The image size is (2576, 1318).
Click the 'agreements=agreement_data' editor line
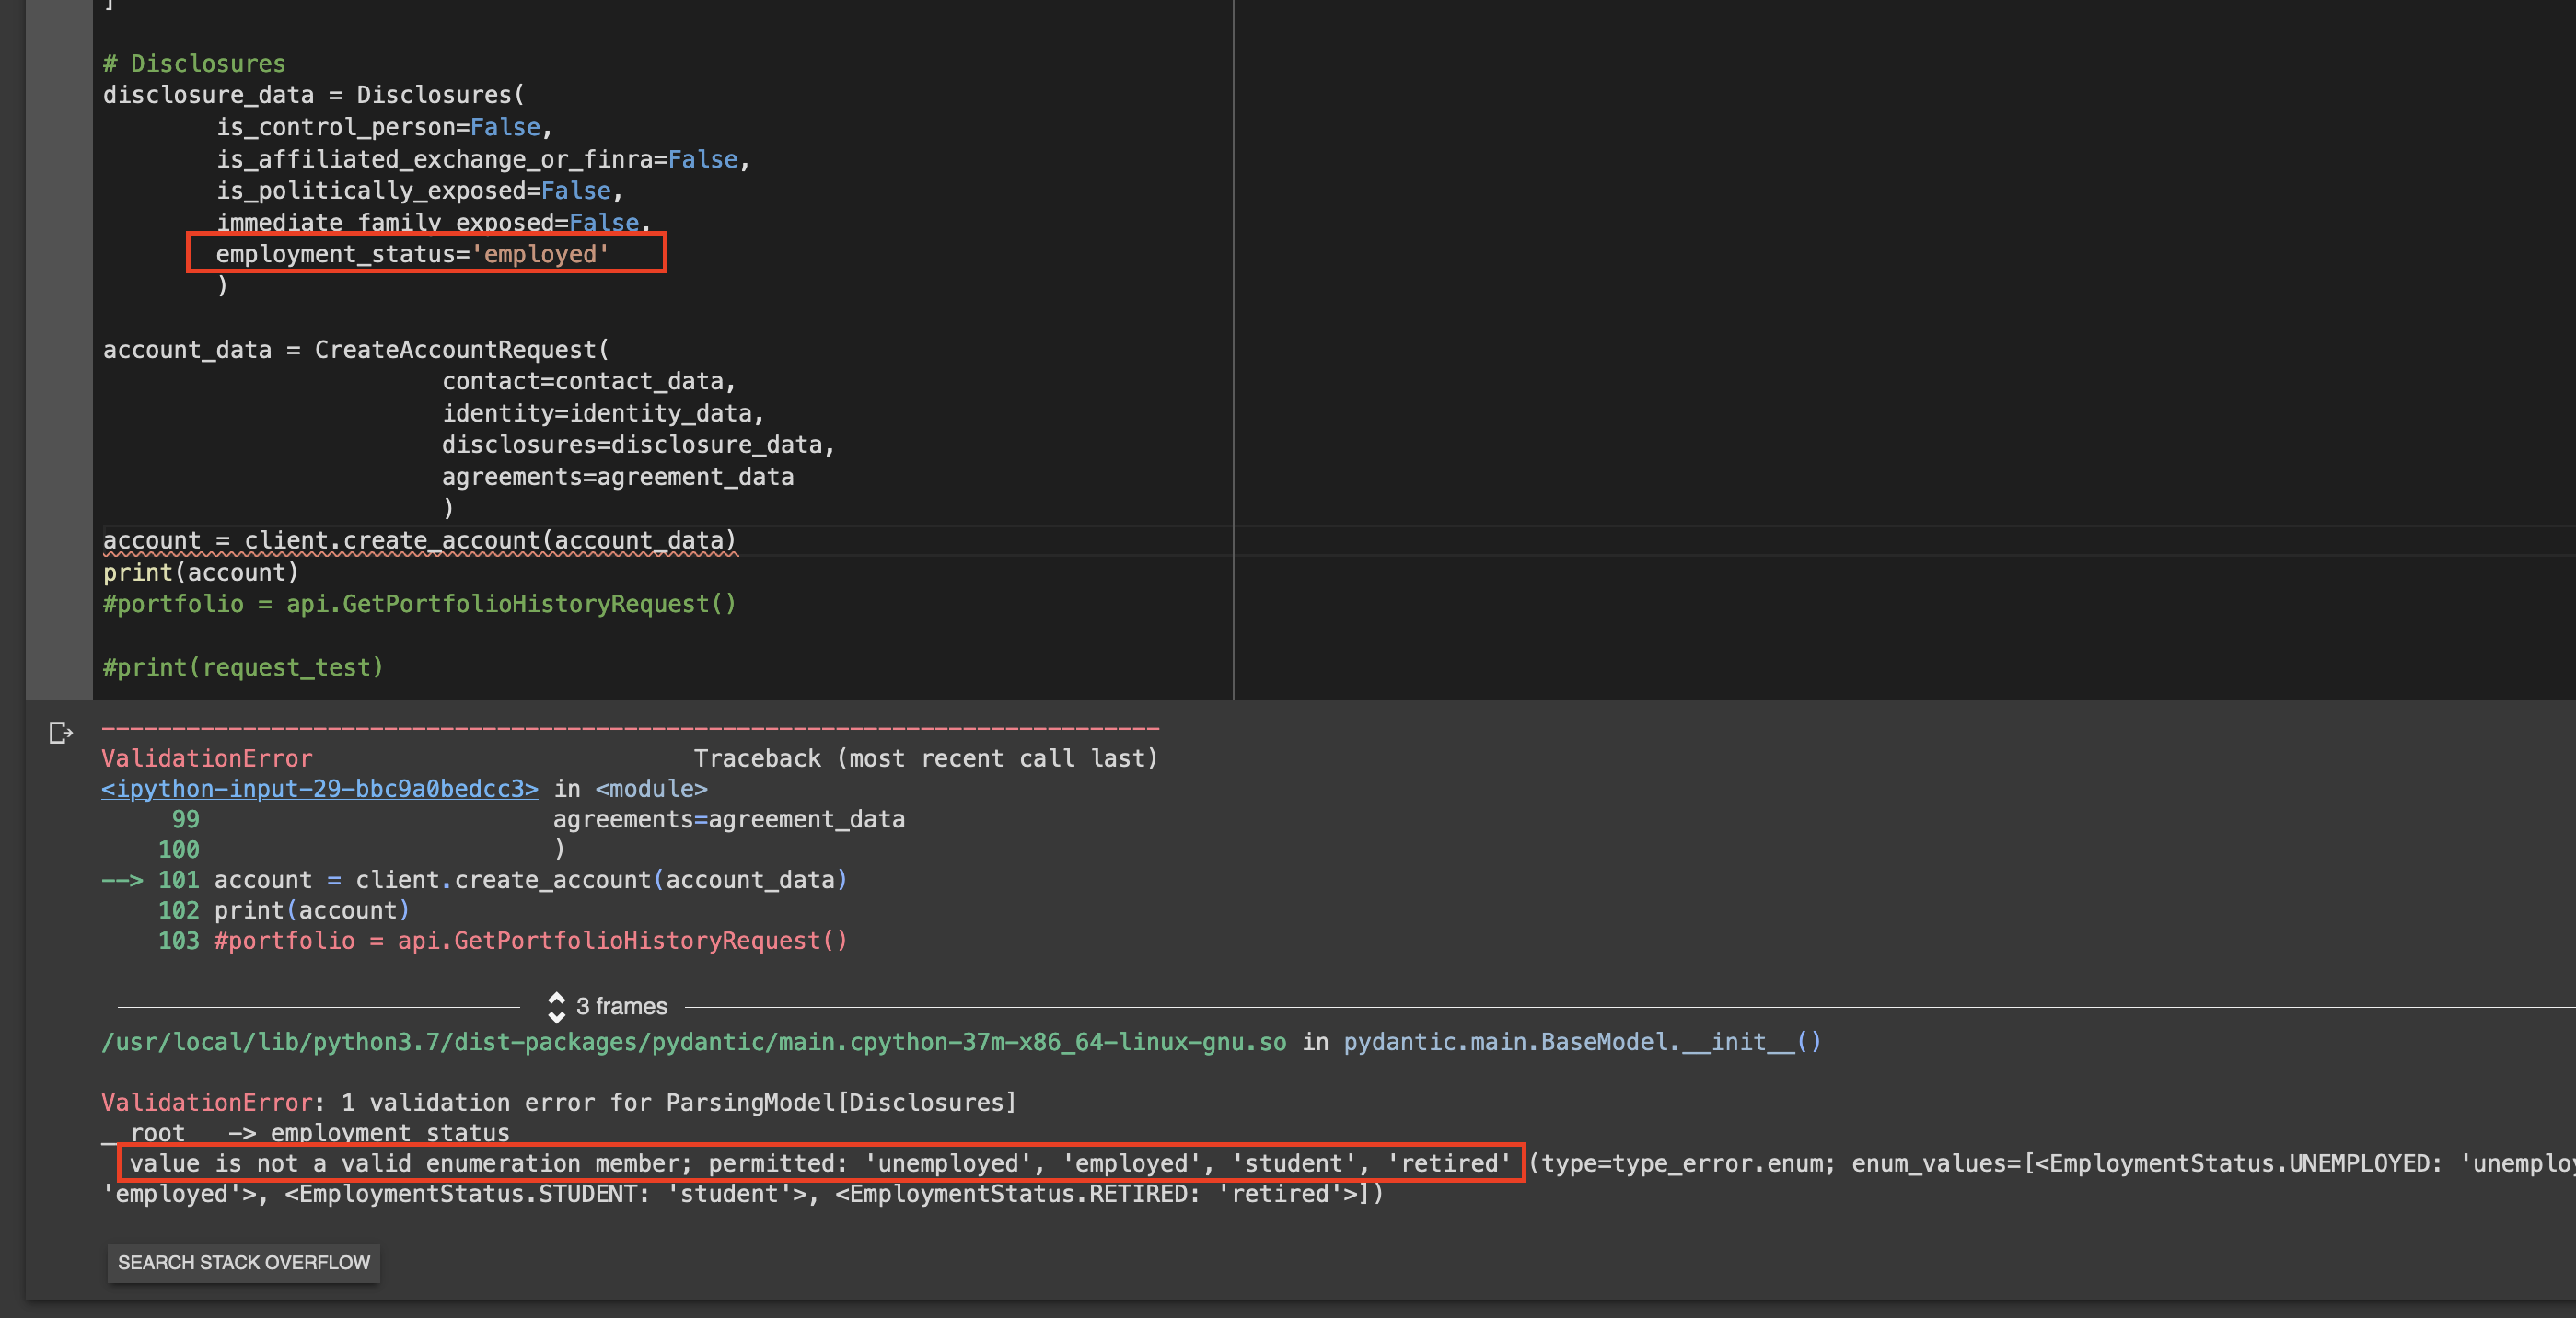(x=618, y=477)
